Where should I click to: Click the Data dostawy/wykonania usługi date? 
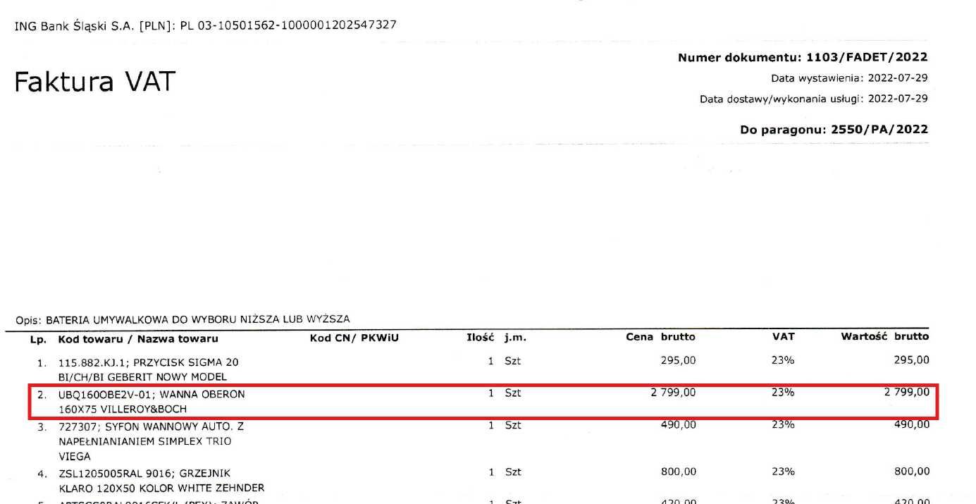(898, 99)
